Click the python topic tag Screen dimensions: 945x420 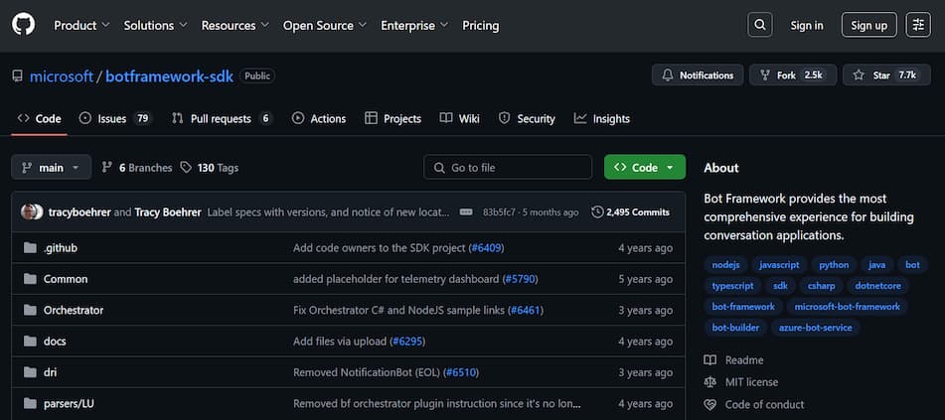tap(834, 265)
